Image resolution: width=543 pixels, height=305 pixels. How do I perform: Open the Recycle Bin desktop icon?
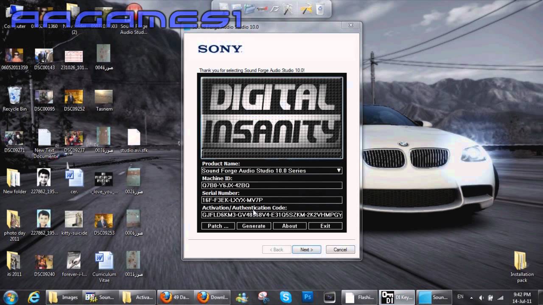pos(14,98)
